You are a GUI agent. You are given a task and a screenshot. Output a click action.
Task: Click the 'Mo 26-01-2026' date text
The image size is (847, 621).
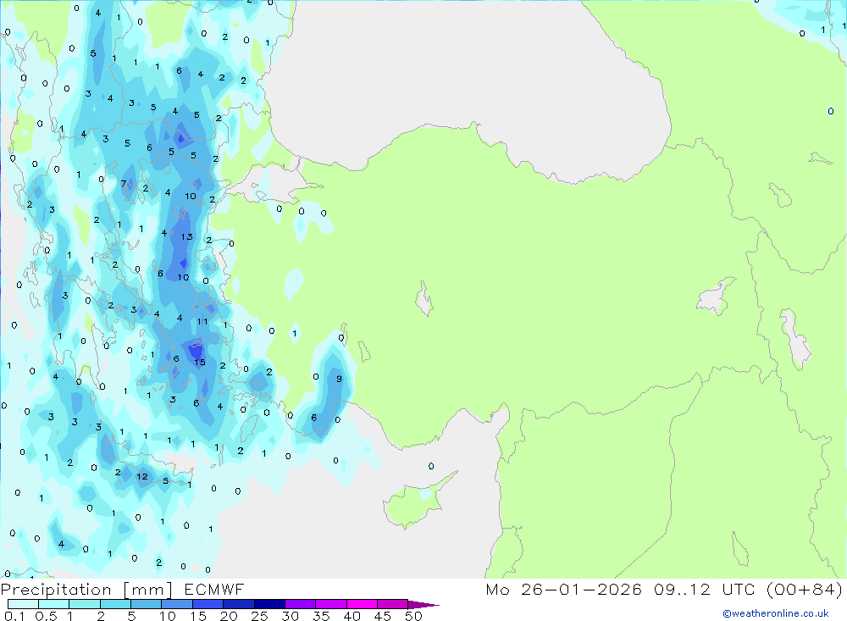point(564,589)
